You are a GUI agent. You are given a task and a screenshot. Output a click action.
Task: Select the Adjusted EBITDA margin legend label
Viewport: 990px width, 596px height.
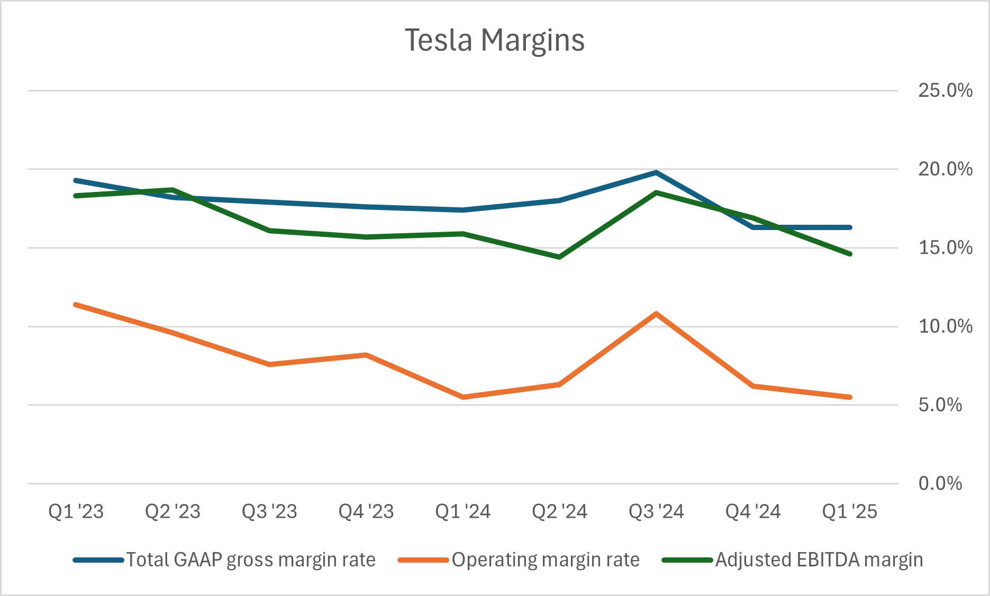point(819,560)
